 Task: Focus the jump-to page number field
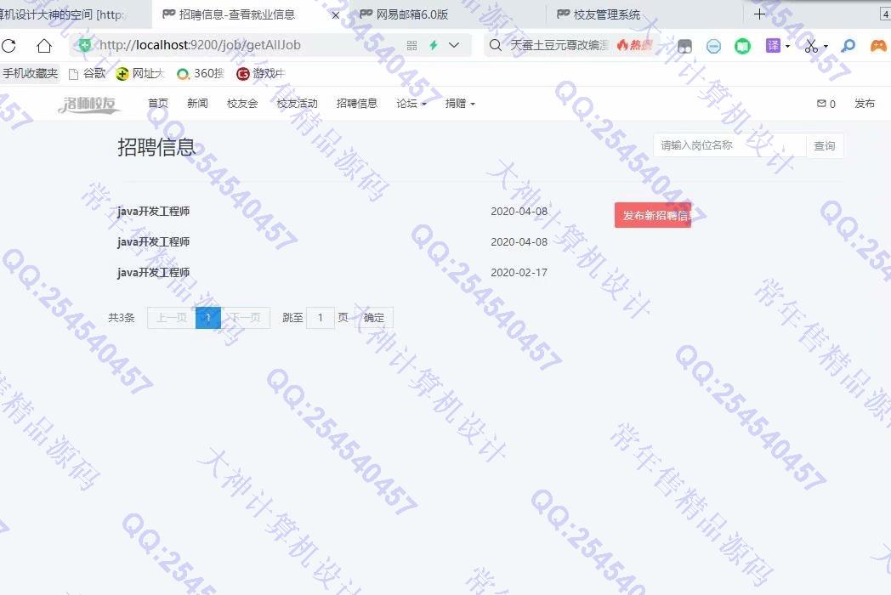(x=321, y=318)
